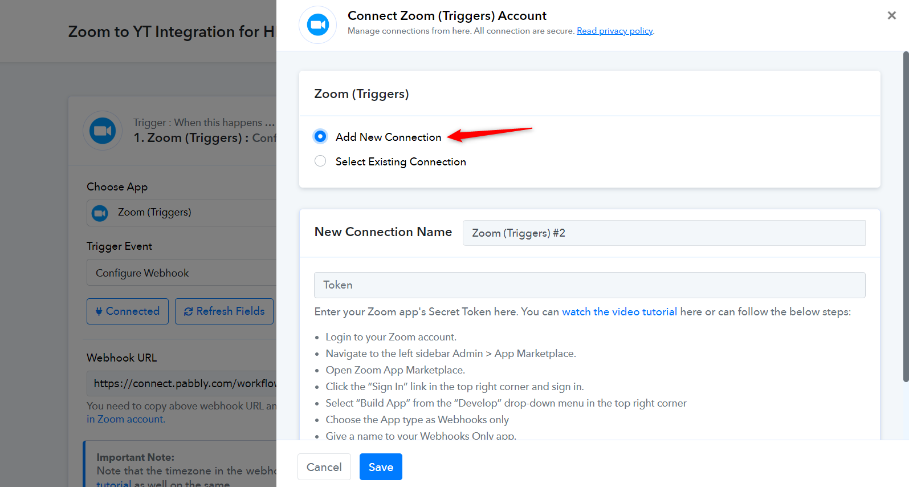
Task: Cancel the connection dialog
Action: [x=324, y=467]
